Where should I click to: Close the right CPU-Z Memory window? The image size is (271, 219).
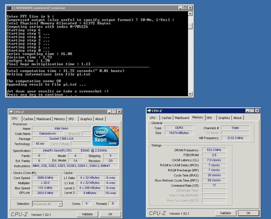pos(257,110)
